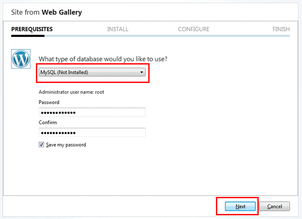Select the PREREQUISITES step tab

[32, 29]
